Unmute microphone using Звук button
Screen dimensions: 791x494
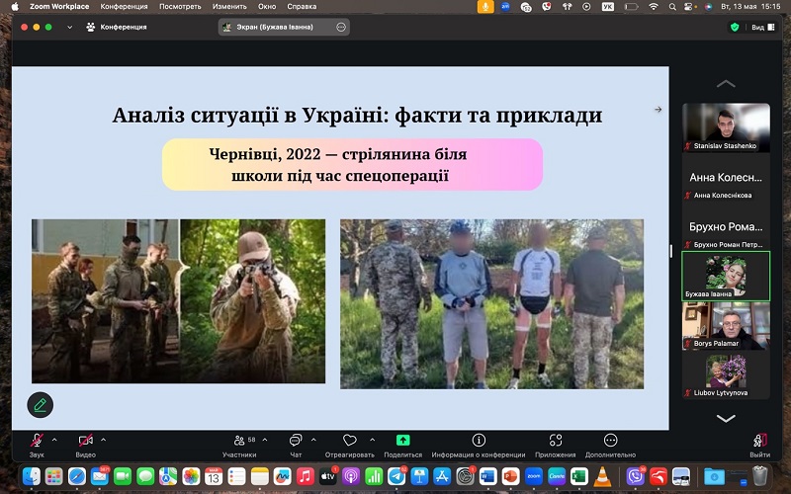pos(37,445)
